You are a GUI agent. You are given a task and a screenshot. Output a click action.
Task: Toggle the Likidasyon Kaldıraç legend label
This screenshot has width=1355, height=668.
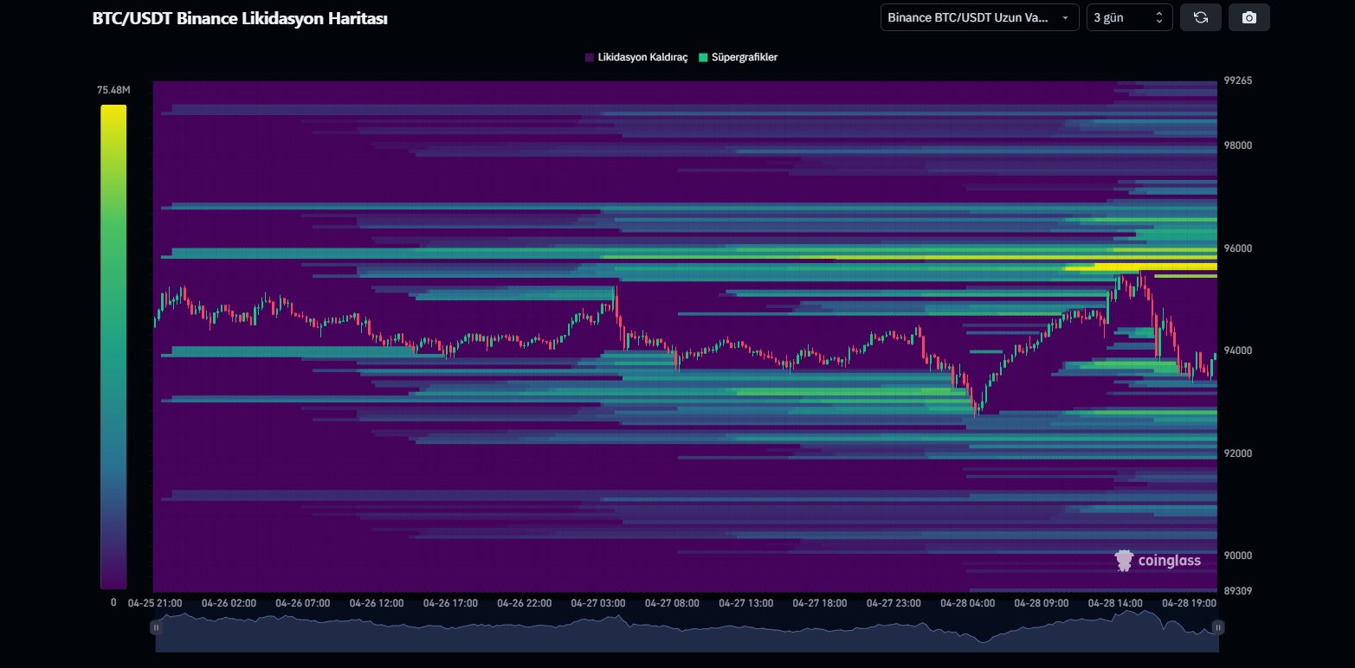(x=642, y=57)
